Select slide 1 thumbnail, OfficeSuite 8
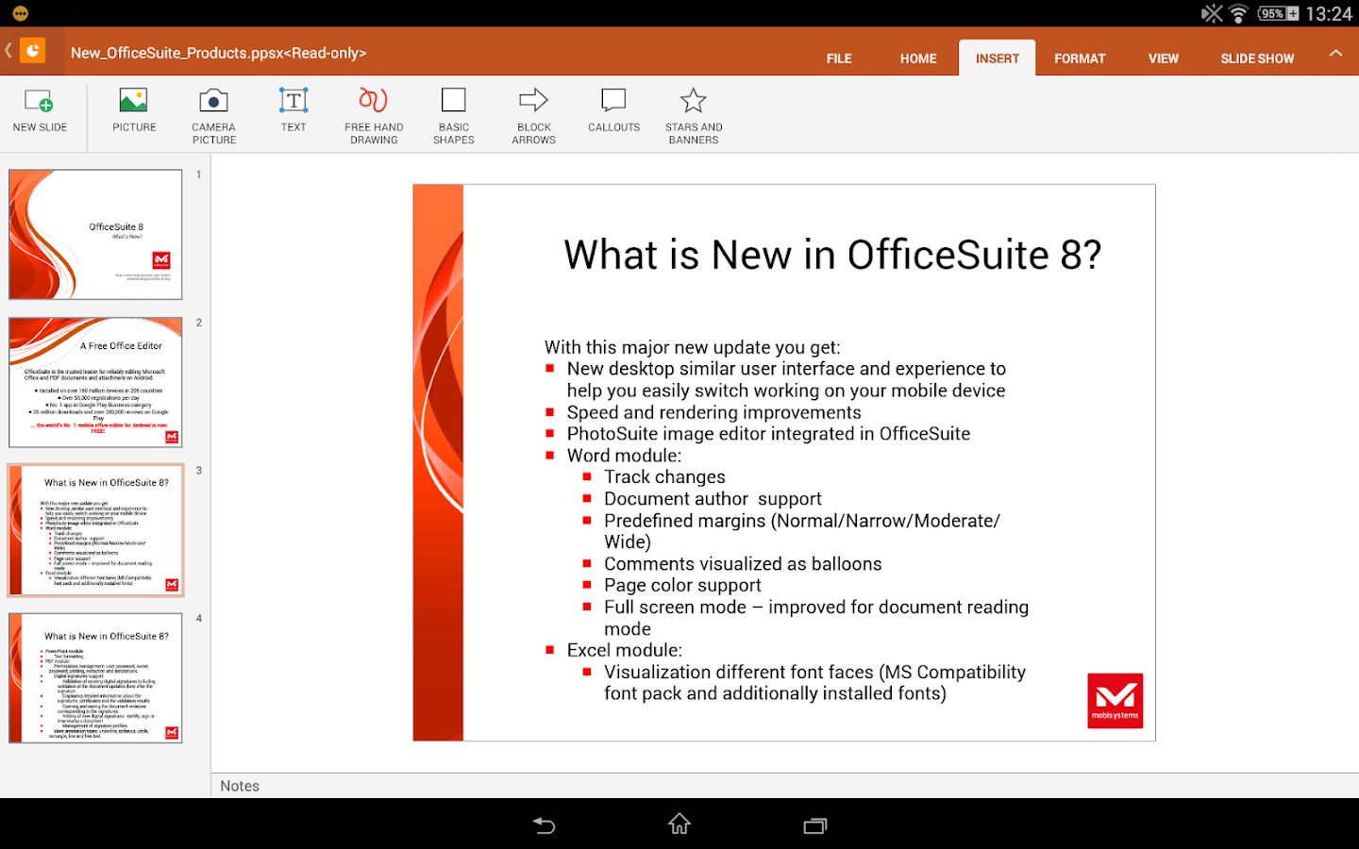1359x849 pixels. [95, 235]
